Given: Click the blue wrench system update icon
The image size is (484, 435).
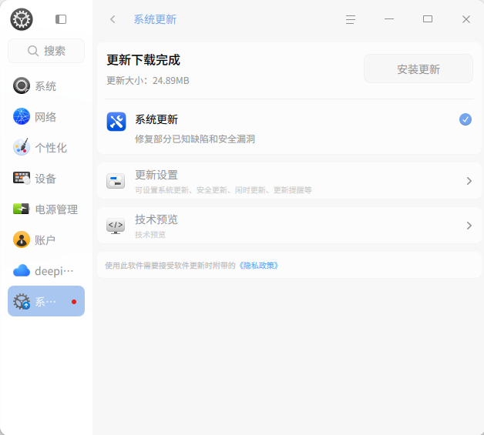Looking at the screenshot, I should [116, 122].
